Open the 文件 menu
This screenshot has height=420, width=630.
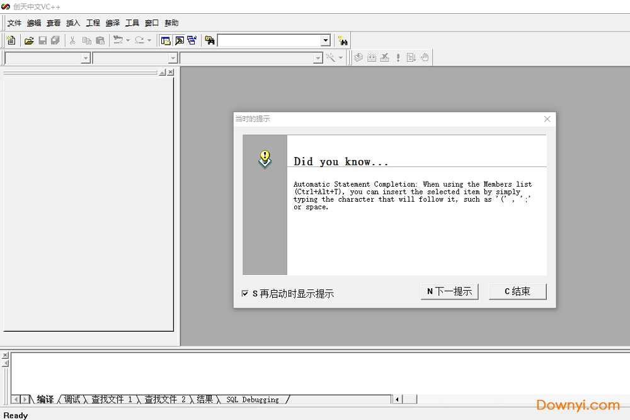click(x=14, y=23)
